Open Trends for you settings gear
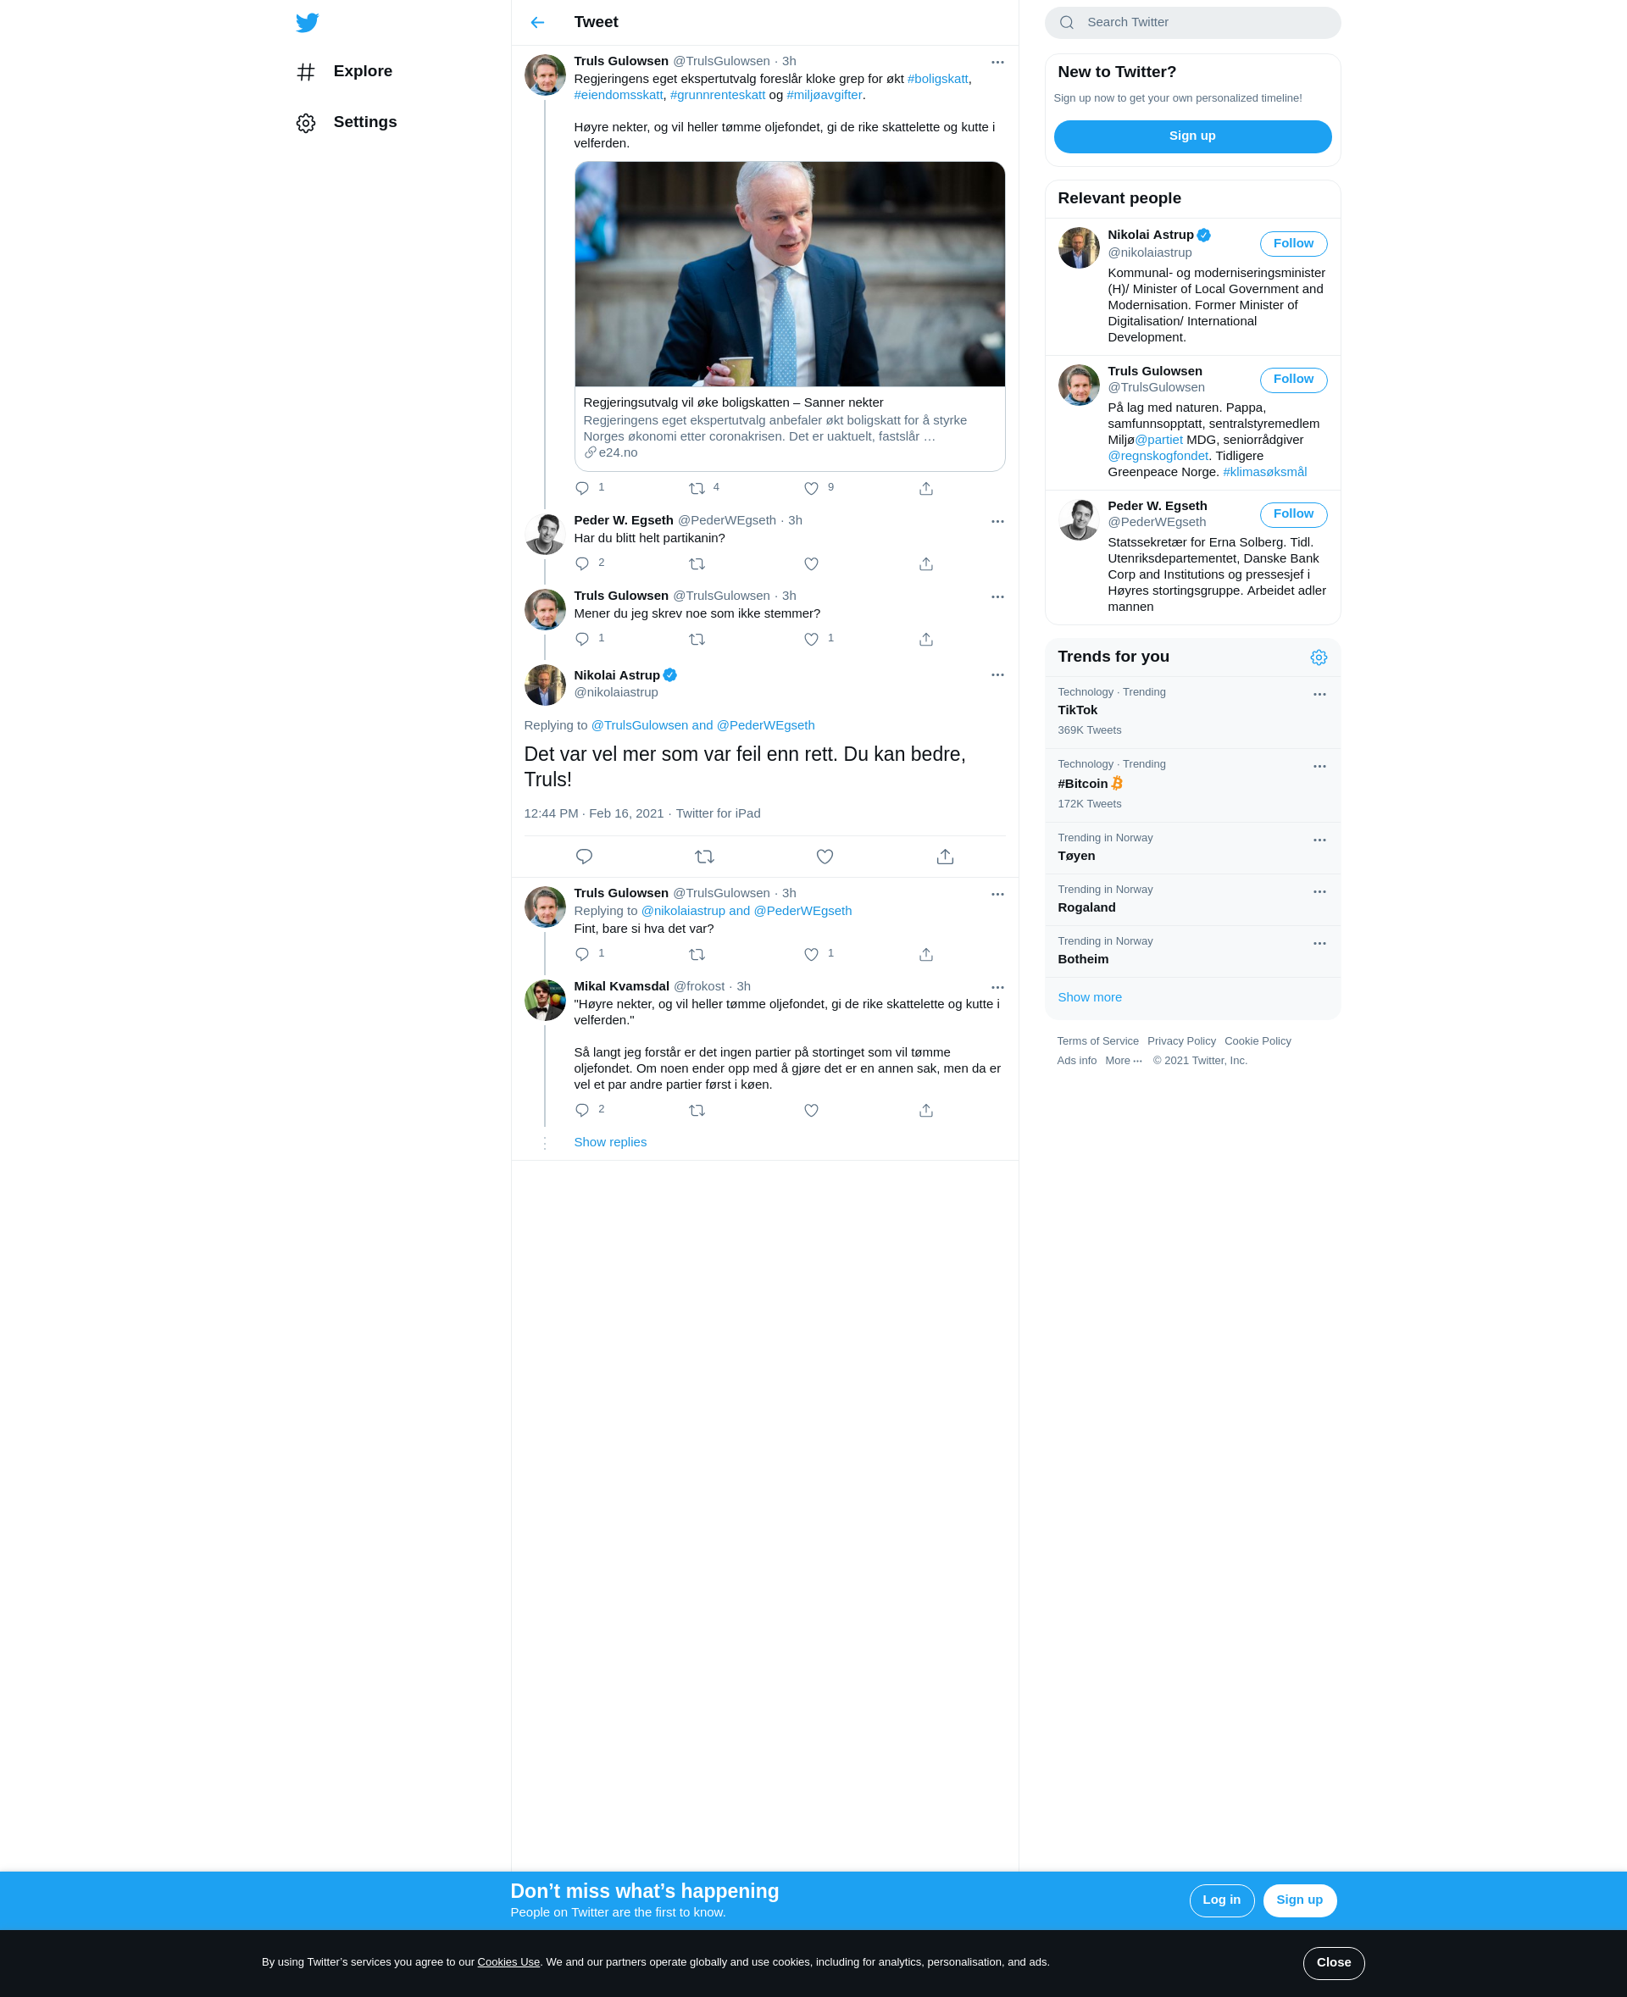This screenshot has height=1997, width=1627. (1318, 657)
